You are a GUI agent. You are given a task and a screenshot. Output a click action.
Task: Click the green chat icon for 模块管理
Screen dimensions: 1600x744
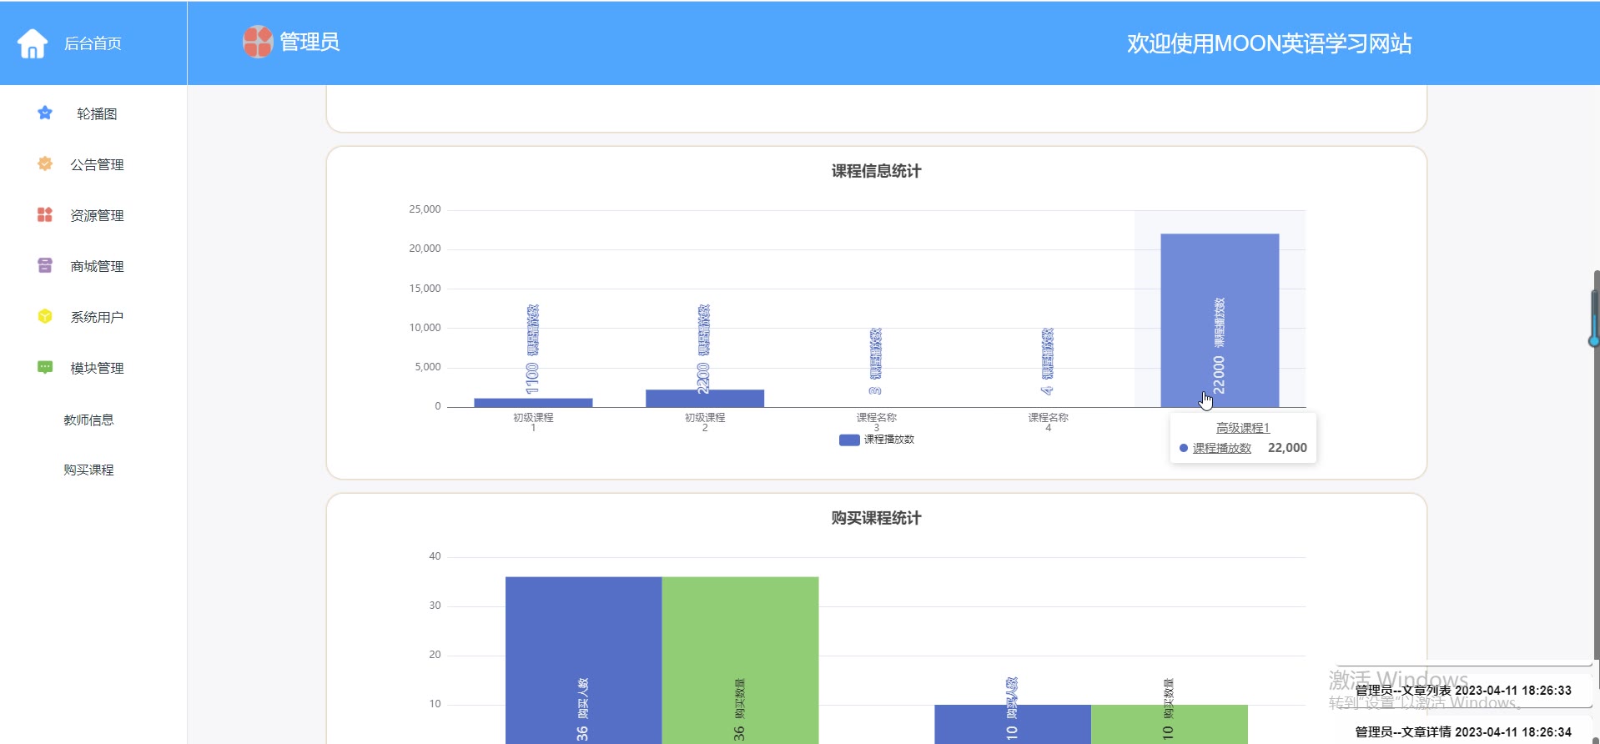[45, 367]
